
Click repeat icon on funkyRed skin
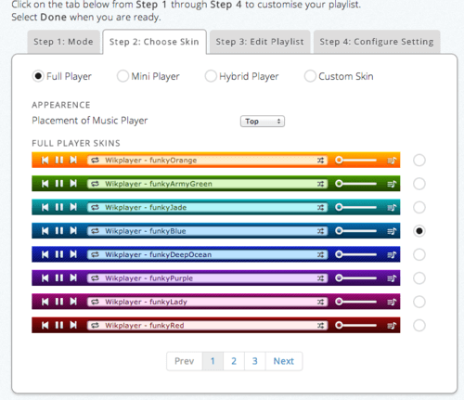(x=95, y=326)
